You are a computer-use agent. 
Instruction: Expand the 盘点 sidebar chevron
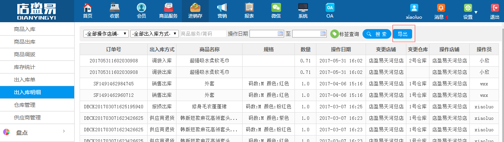(x=64, y=132)
